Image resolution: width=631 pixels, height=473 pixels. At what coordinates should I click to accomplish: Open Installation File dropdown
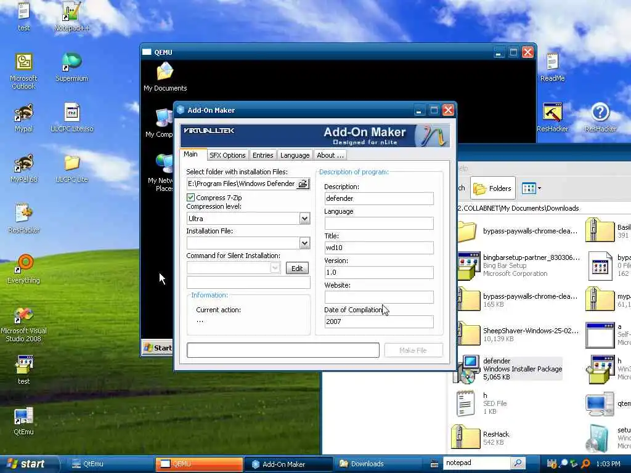click(304, 243)
